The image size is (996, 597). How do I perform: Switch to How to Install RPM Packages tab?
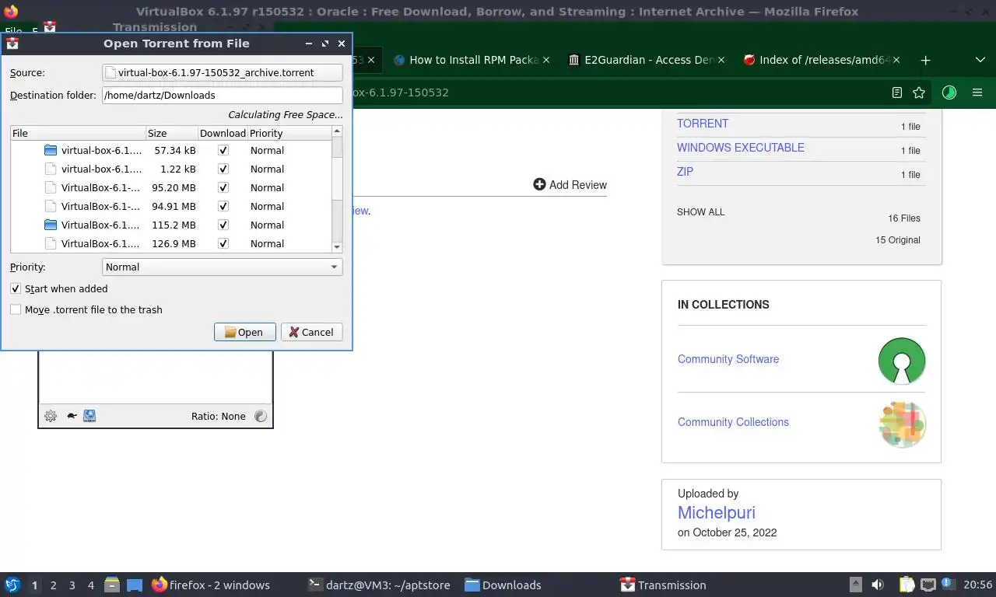pyautogui.click(x=471, y=60)
